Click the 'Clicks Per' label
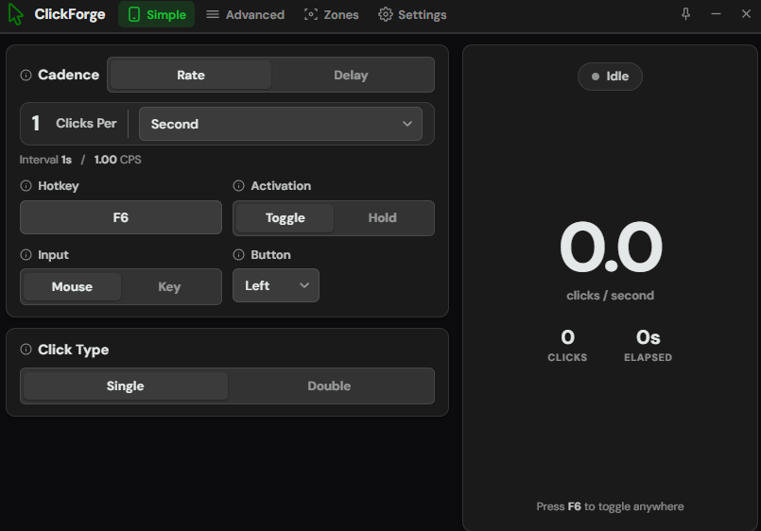 86,123
